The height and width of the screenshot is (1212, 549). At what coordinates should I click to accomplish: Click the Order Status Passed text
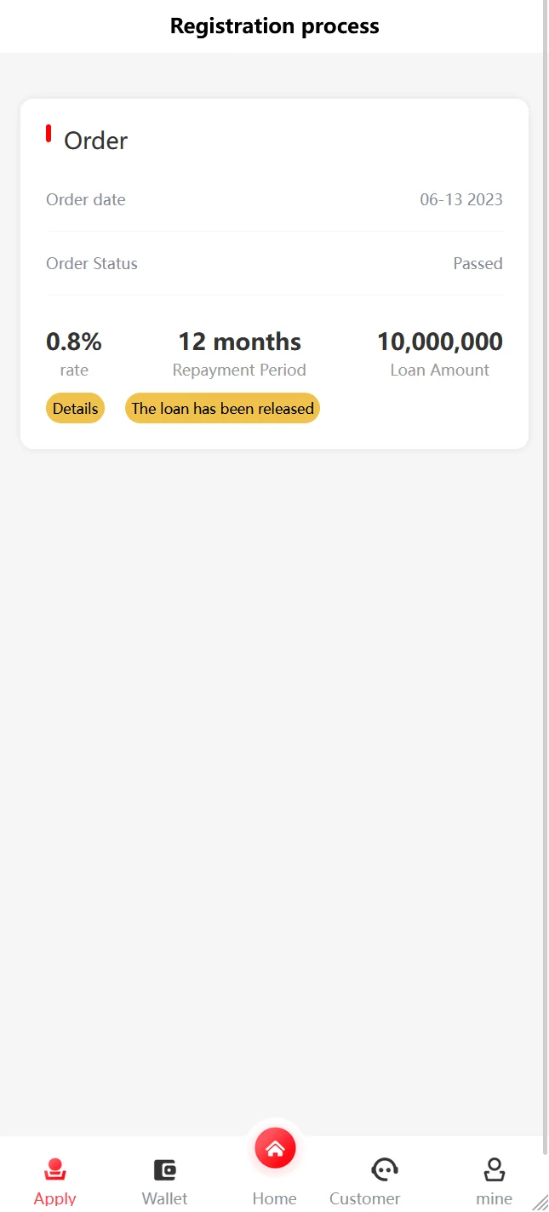pyautogui.click(x=478, y=264)
